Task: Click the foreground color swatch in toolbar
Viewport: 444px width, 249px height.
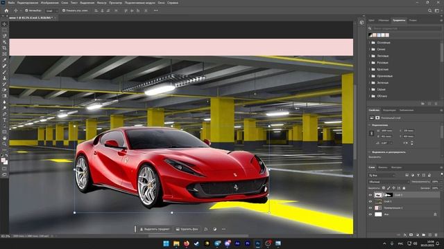Action: pyautogui.click(x=3, y=160)
